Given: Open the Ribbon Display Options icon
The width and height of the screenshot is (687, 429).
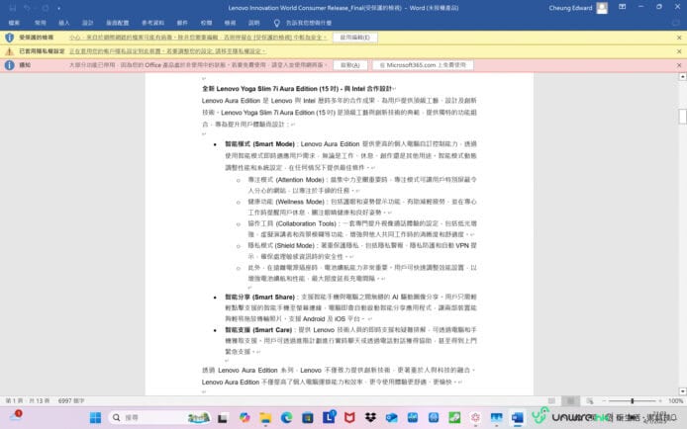Looking at the screenshot, I should (622, 7).
